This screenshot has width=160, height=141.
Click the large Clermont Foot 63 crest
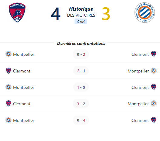click(x=17, y=12)
